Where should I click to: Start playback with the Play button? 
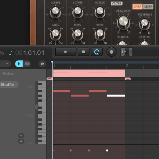pos(66,52)
